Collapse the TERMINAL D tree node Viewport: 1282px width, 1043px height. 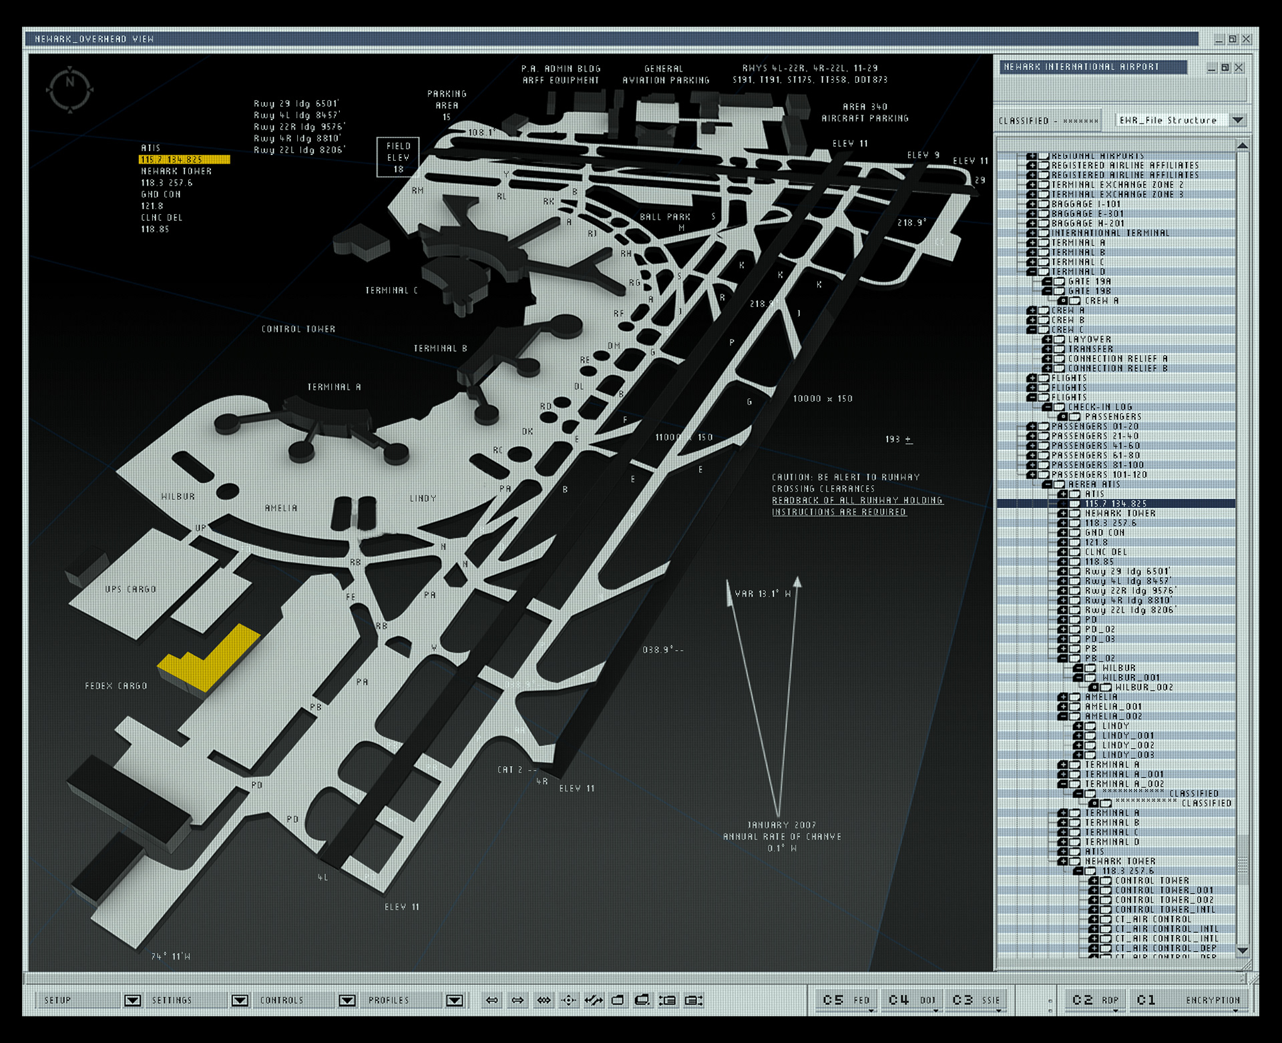pos(1032,272)
